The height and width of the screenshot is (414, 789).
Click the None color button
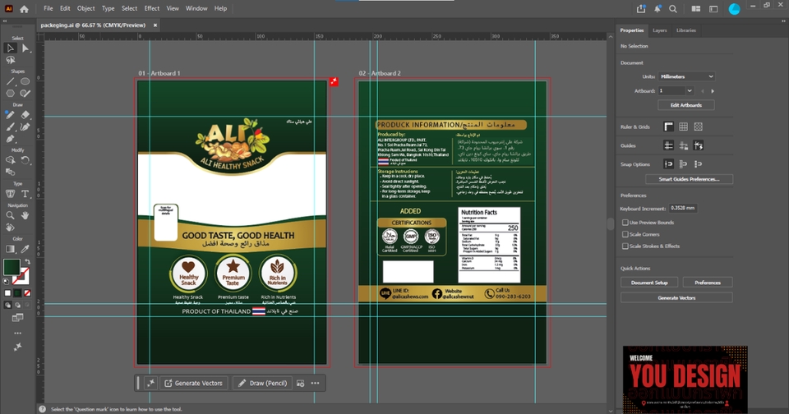click(x=28, y=292)
